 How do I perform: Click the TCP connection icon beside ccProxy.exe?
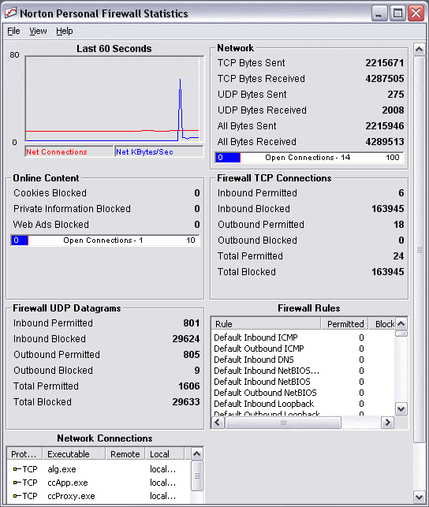coord(17,496)
